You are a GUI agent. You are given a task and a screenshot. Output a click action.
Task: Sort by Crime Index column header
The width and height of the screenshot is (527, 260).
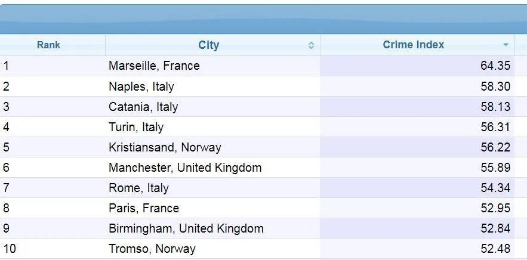click(413, 45)
